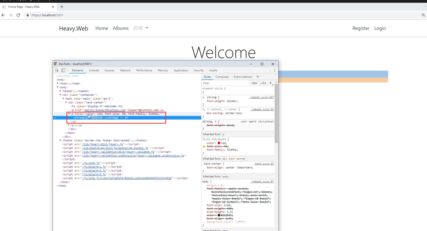The image size is (427, 231).
Task: Close the Home Page - Heavy.Web tab
Action: pos(53,7)
